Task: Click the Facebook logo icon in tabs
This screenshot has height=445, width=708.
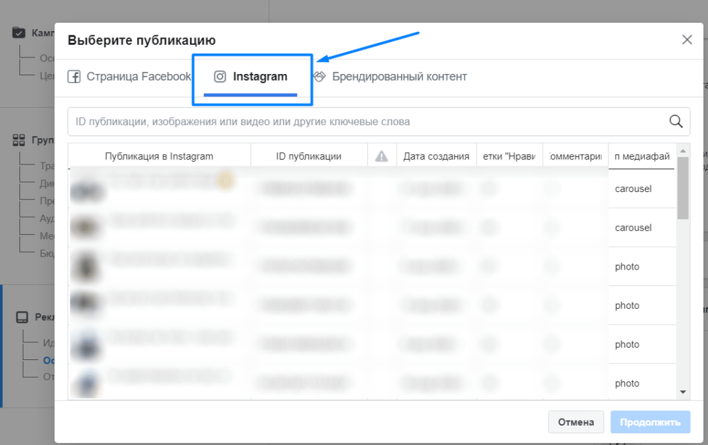Action: pos(74,77)
